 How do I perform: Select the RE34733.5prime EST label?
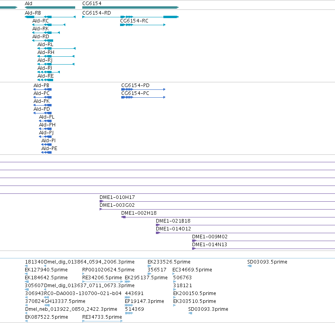point(102,317)
